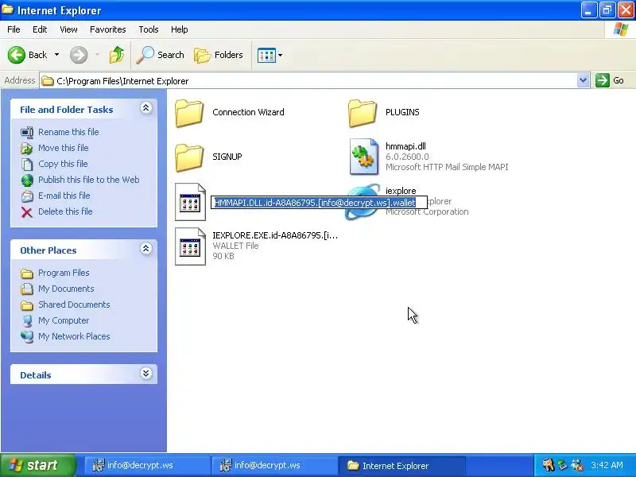Switch to second info@decrypt.ws taskbar window
Screen dimensions: 636x477
274,465
